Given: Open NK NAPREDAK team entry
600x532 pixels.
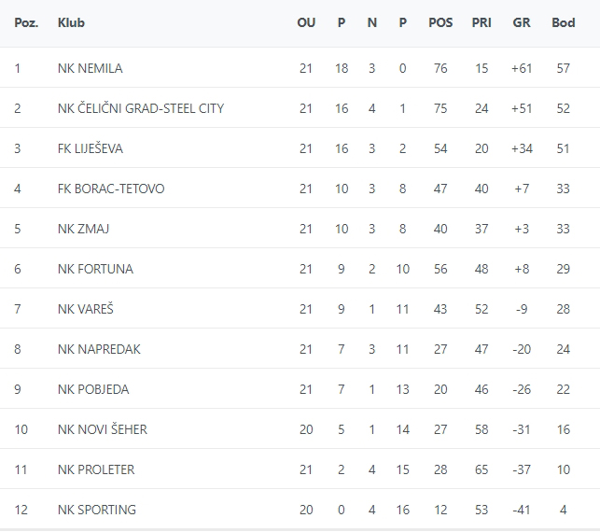Looking at the screenshot, I should tap(99, 349).
